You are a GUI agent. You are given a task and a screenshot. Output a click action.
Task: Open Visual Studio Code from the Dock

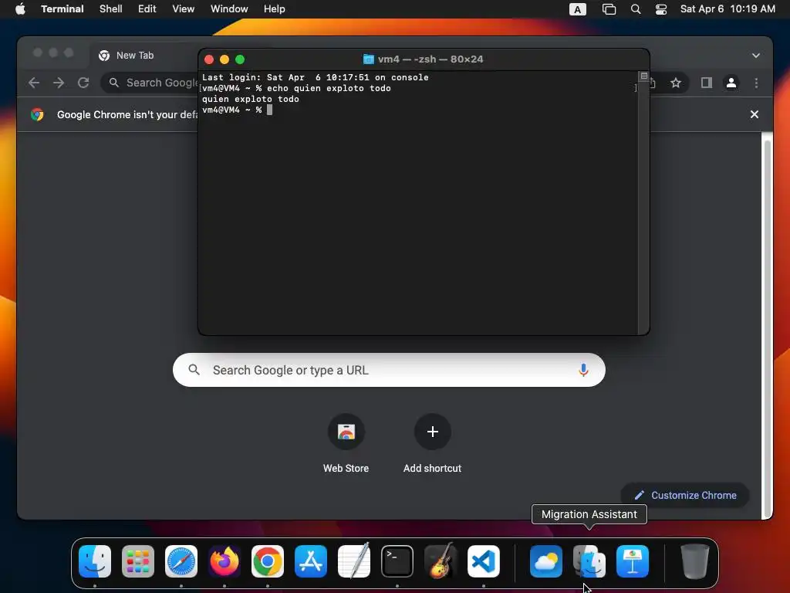coord(484,561)
